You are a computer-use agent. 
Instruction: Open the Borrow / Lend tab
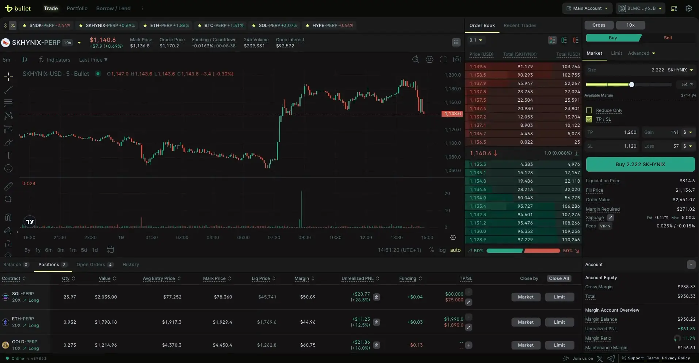[113, 8]
